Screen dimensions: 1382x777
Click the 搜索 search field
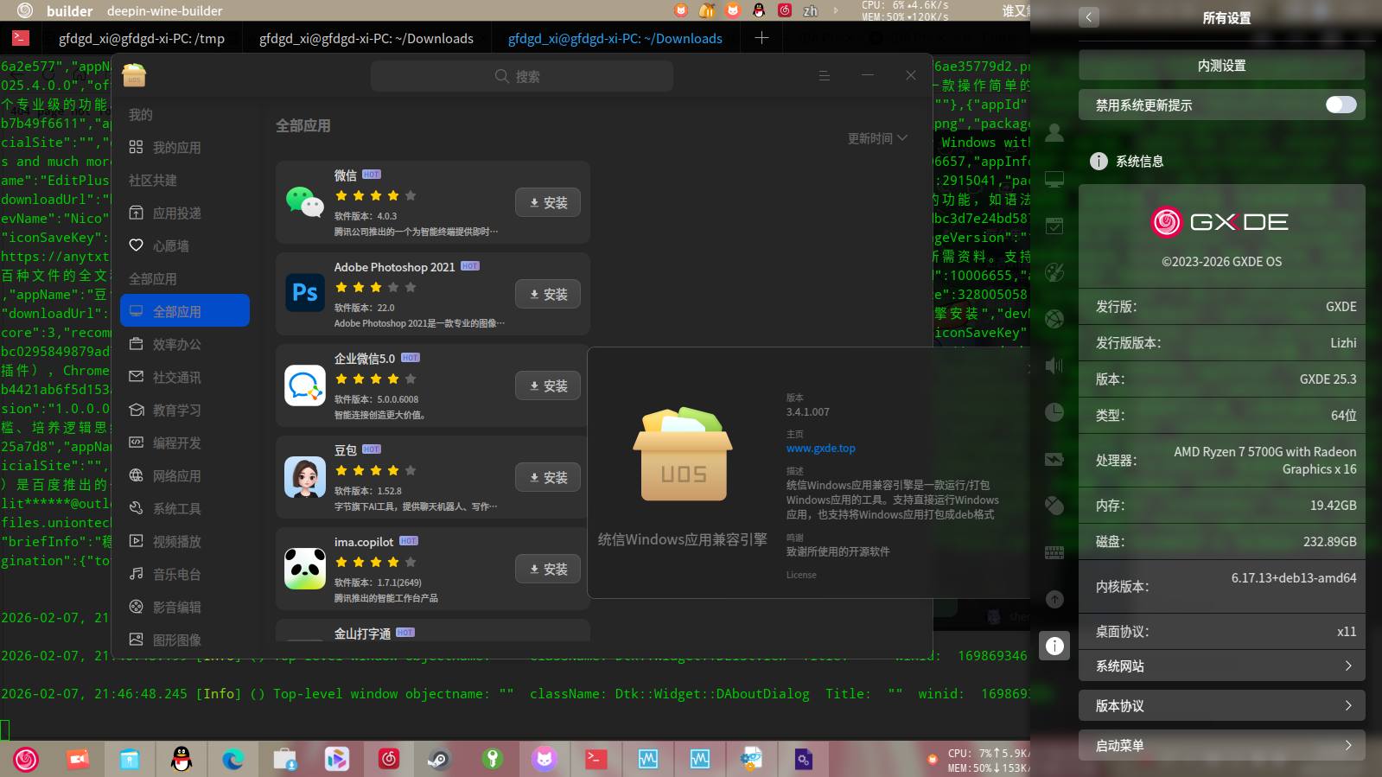[521, 76]
